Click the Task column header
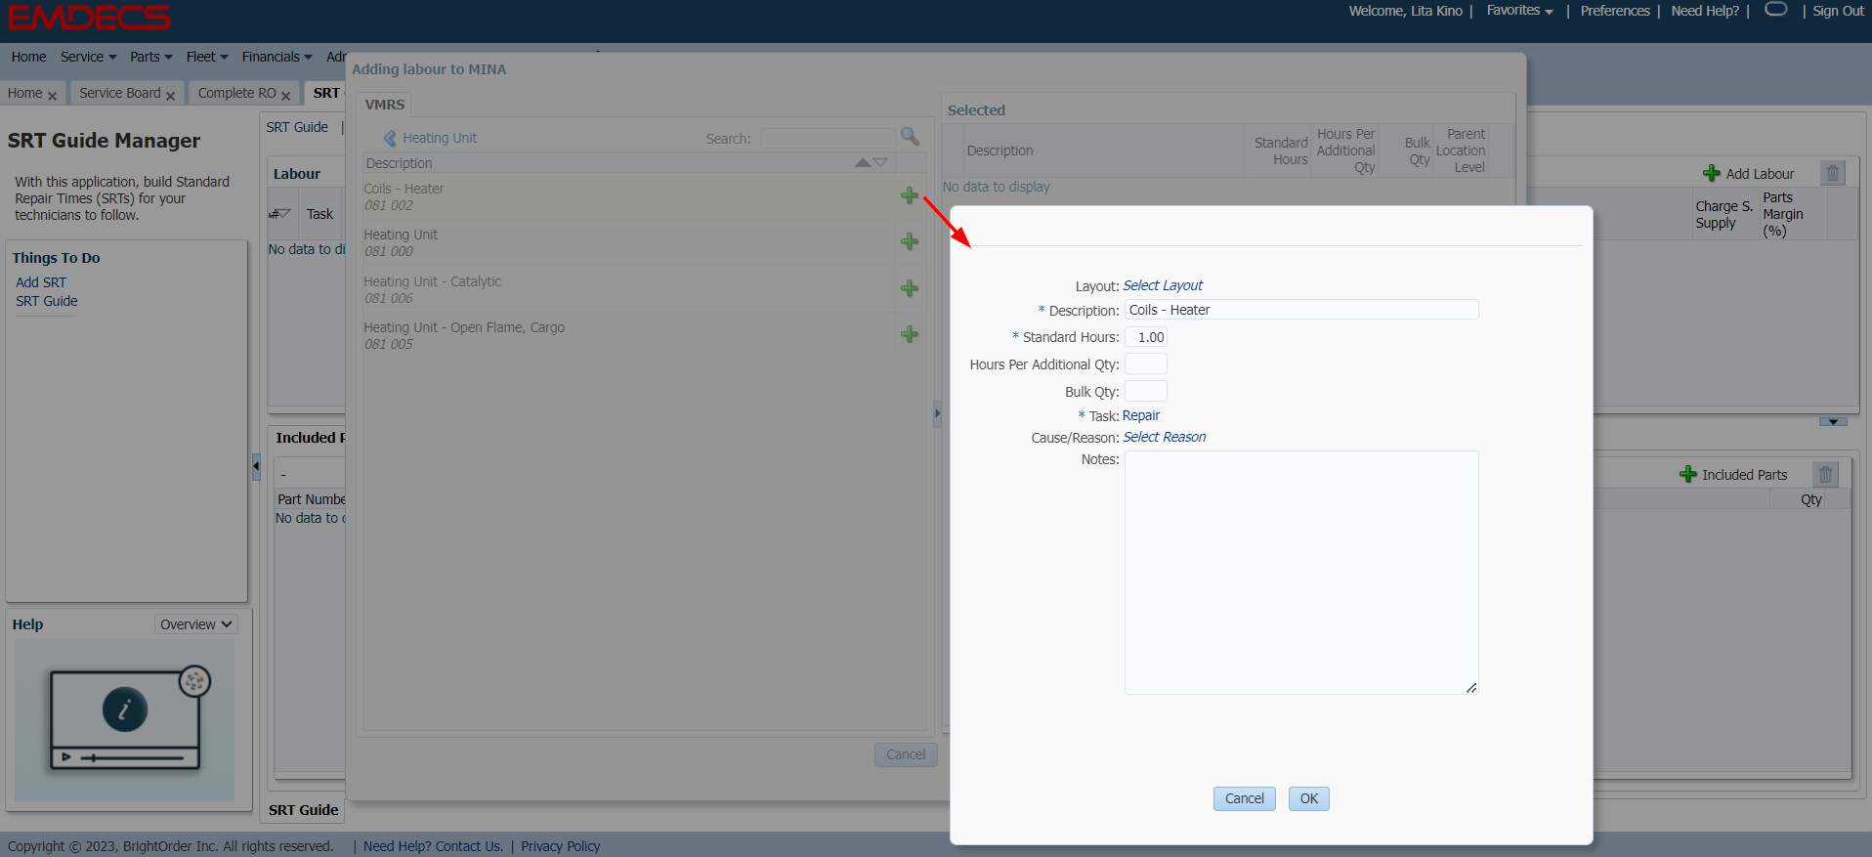1872x857 pixels. point(319,214)
